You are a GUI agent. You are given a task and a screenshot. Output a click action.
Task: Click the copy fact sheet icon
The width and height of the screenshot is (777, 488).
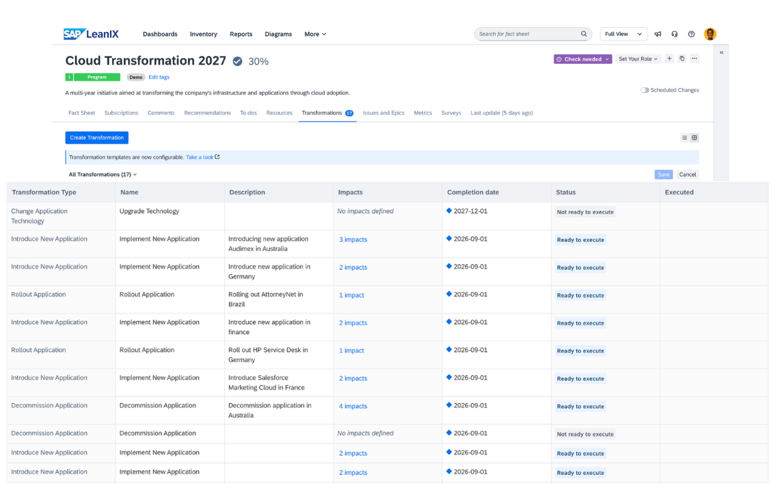682,59
